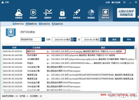
Task: Open the end date calendar dropdown
Action: coord(104,40)
